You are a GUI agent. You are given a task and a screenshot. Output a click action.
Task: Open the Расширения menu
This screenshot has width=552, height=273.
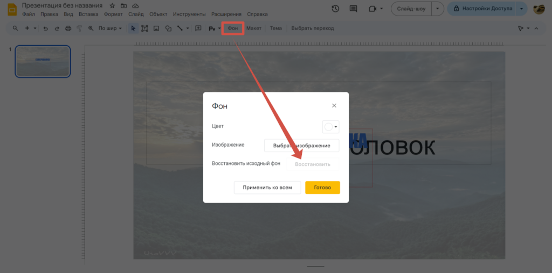[x=226, y=15]
